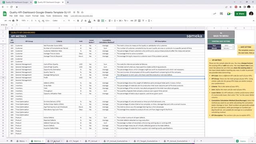The height and width of the screenshot is (144, 256).
Task: Click the cell name box
Action: pos(7,25)
